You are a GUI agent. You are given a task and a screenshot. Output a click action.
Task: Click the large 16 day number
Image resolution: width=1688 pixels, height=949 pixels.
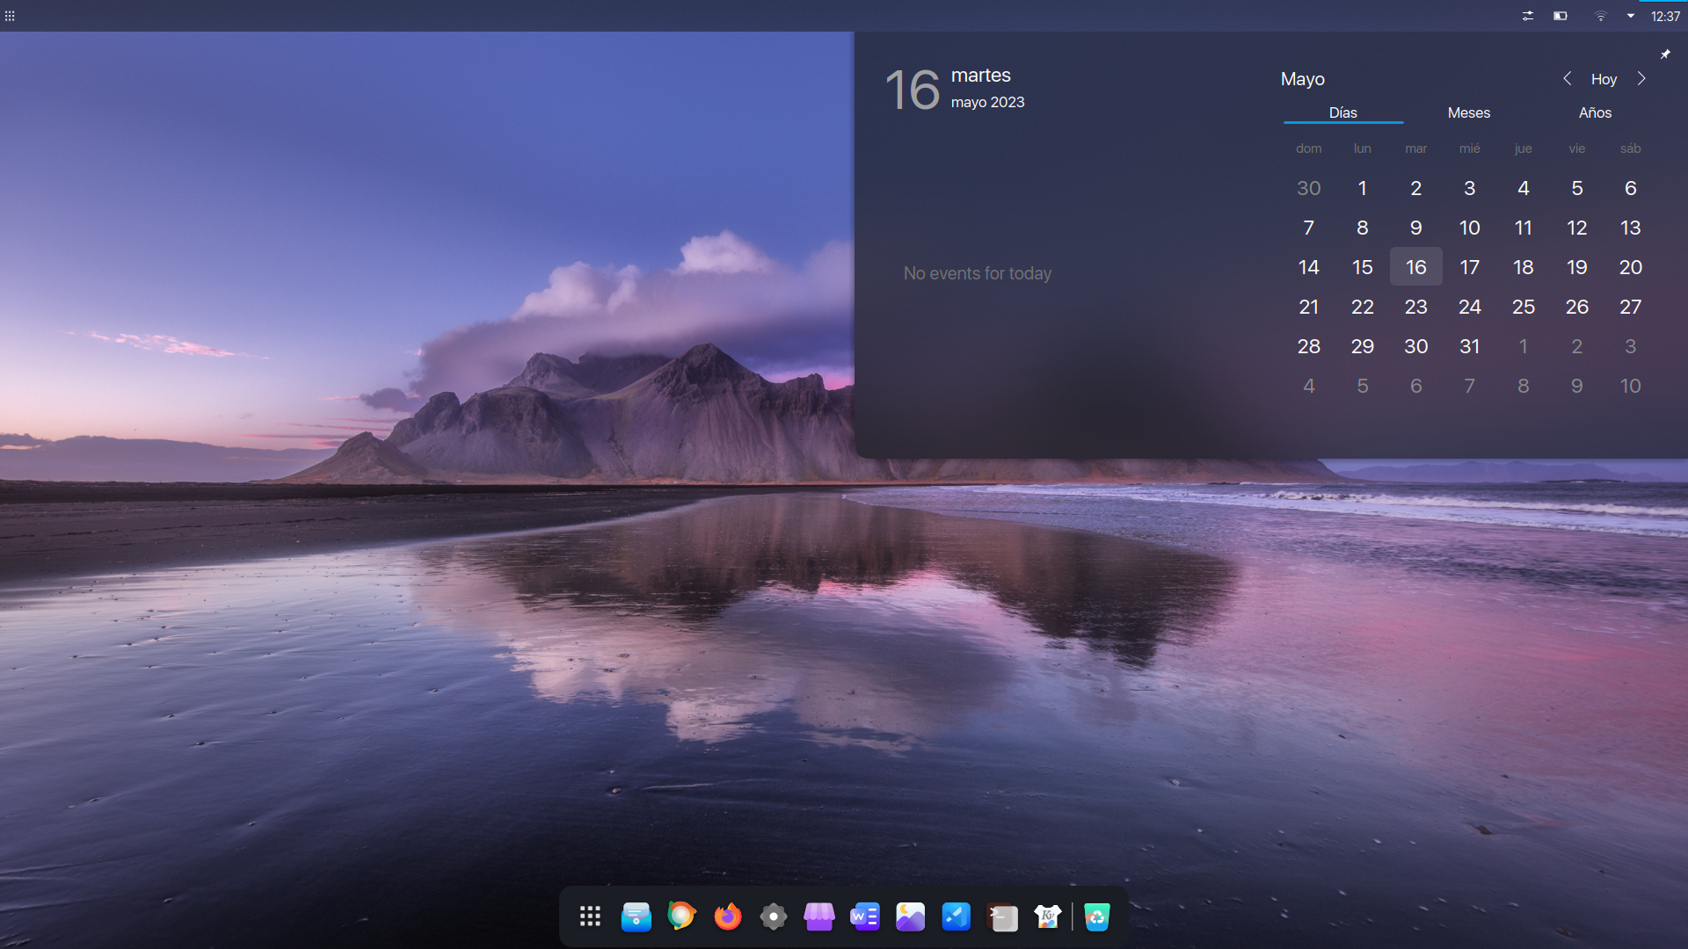point(913,91)
